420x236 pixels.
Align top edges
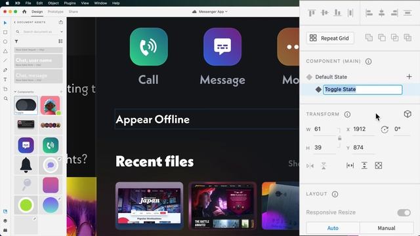pos(312,12)
